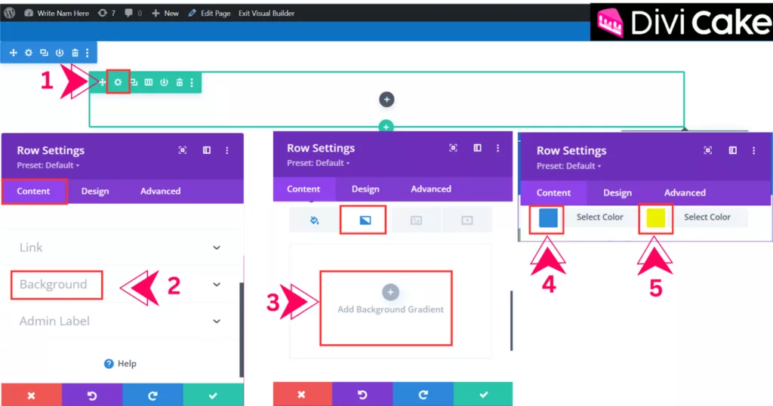Delete row using green toolbar trash icon
Screen dimensions: 773x406
click(x=180, y=82)
